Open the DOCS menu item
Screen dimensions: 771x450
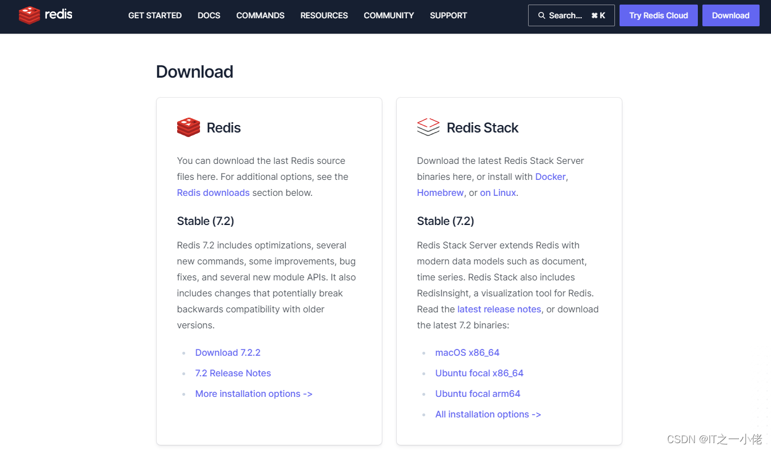(209, 15)
